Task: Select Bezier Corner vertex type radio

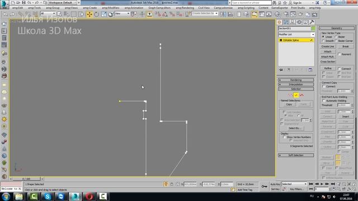Action: pyautogui.click(x=336, y=41)
